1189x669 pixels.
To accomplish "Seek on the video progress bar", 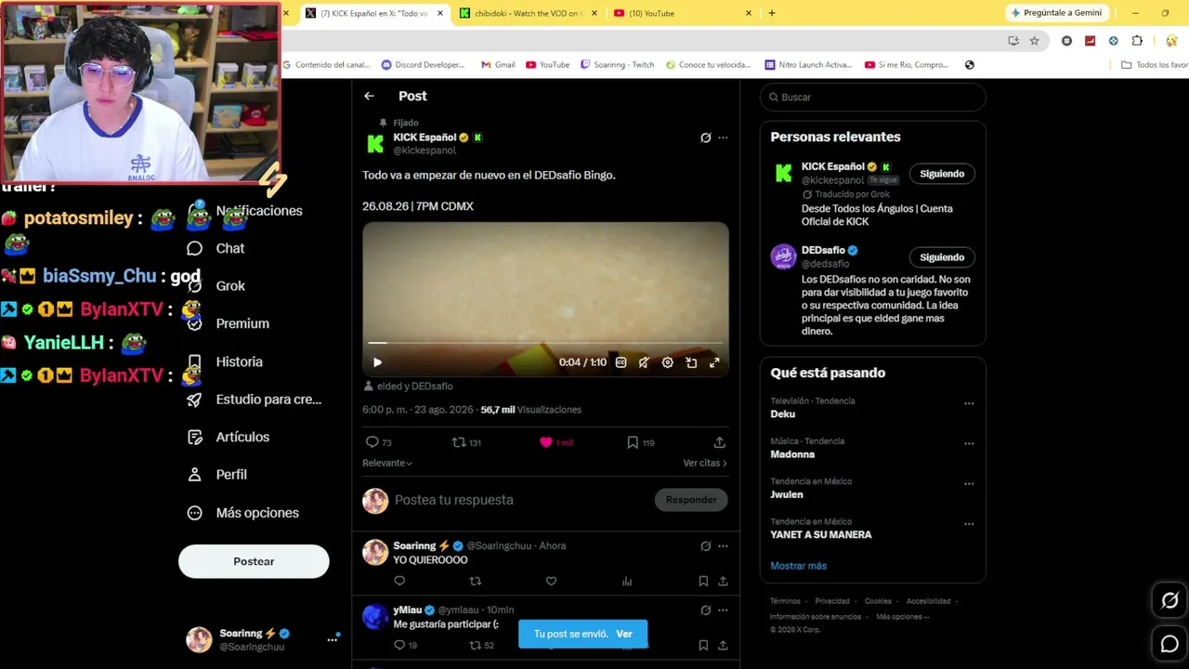I will (545, 343).
